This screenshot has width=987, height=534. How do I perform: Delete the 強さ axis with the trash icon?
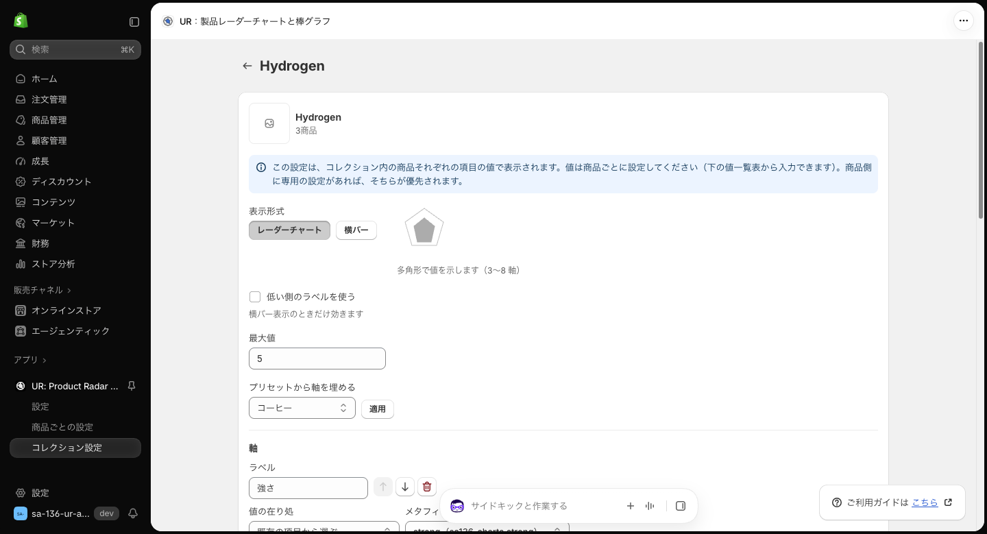(x=427, y=487)
